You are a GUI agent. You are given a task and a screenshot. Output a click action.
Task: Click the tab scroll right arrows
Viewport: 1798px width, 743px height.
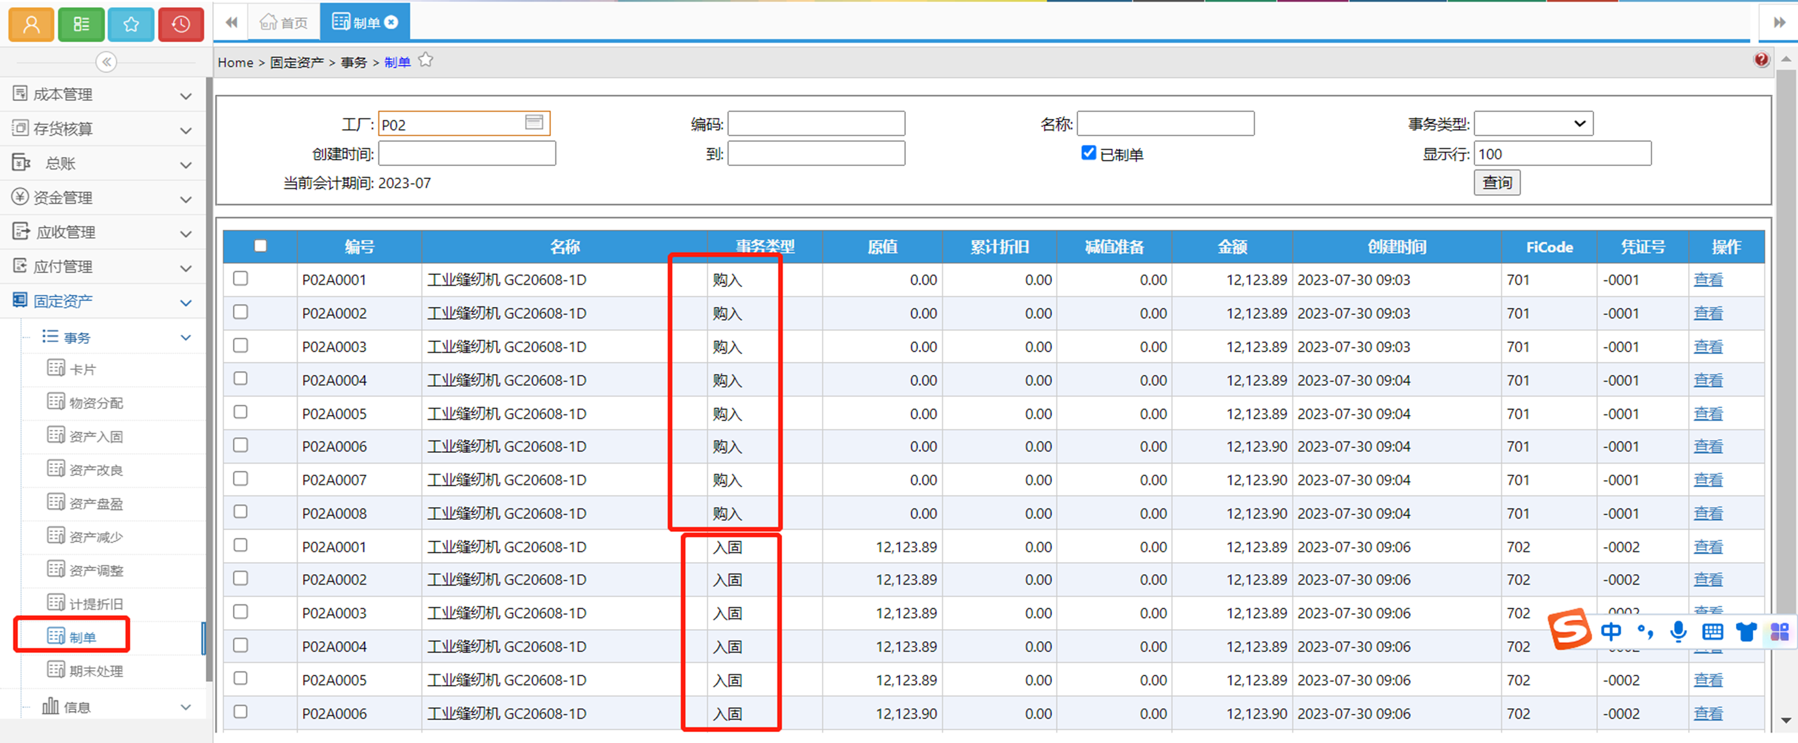coord(1779,22)
